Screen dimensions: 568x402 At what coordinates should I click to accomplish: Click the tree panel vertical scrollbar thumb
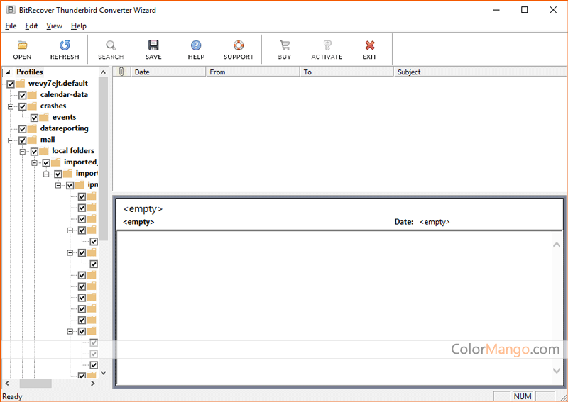pyautogui.click(x=103, y=159)
